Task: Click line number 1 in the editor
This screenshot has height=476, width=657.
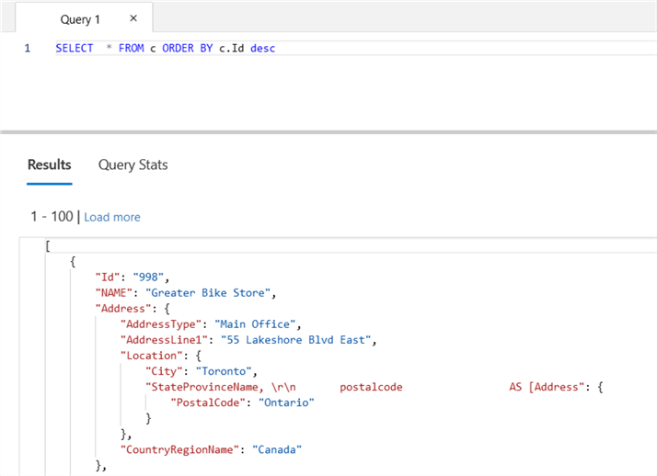Action: pyautogui.click(x=28, y=49)
